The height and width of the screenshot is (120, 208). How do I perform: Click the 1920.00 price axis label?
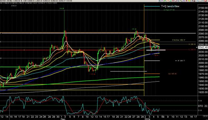click(203, 92)
